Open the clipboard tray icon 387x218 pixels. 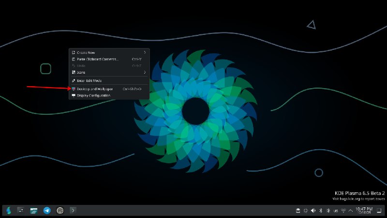(x=298, y=211)
